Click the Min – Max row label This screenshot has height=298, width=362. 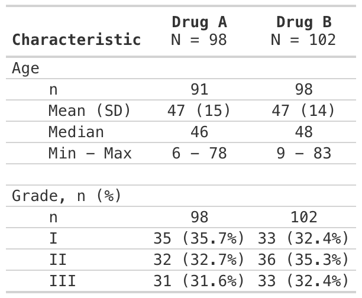coord(90,153)
